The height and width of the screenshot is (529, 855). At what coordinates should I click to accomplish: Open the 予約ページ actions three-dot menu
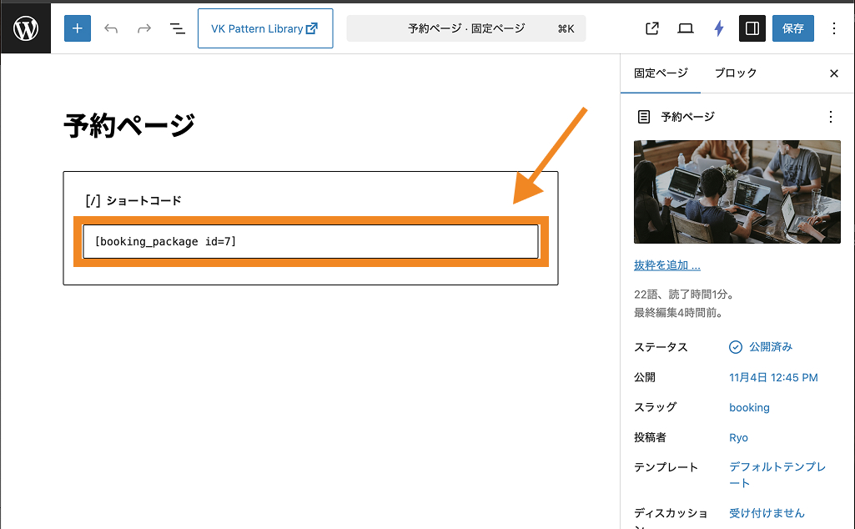point(829,117)
